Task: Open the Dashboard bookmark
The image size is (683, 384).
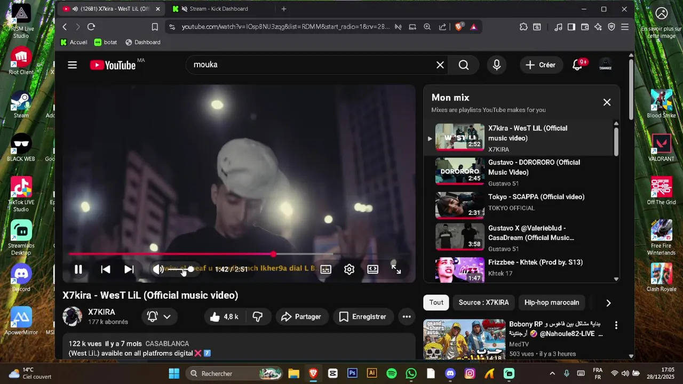Action: tap(142, 42)
